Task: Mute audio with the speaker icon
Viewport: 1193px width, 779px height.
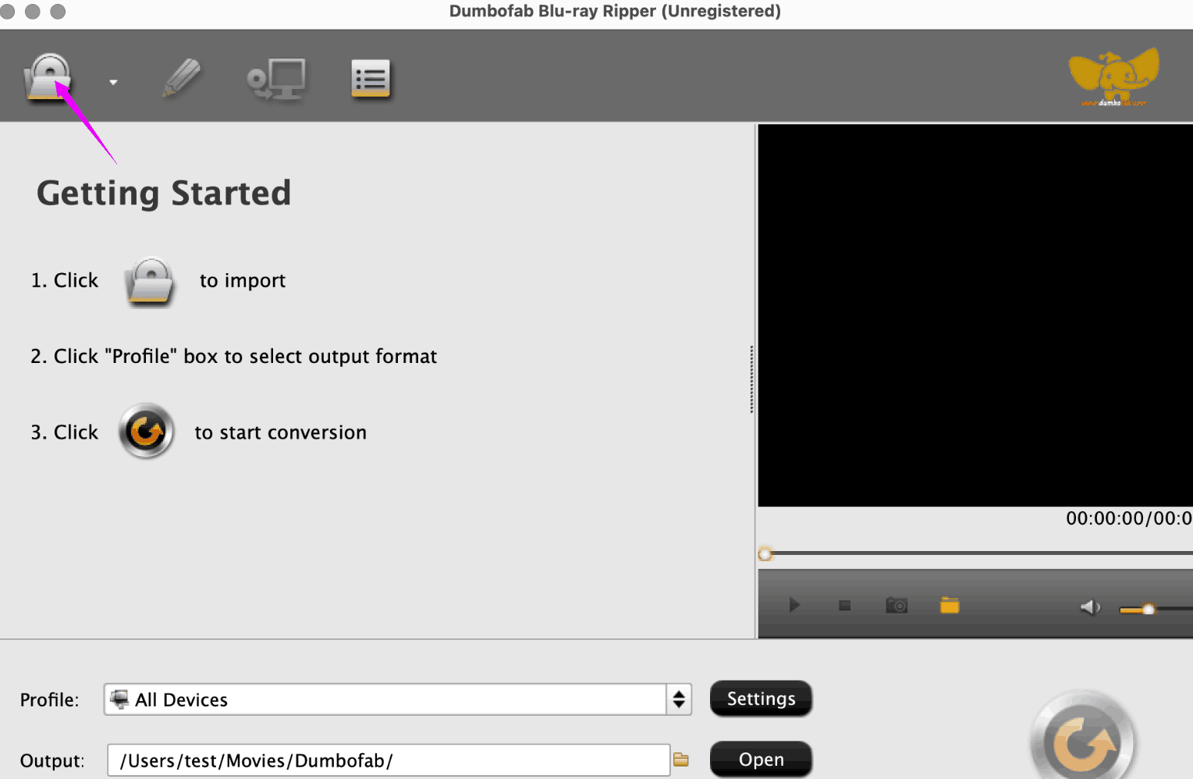Action: tap(1089, 606)
